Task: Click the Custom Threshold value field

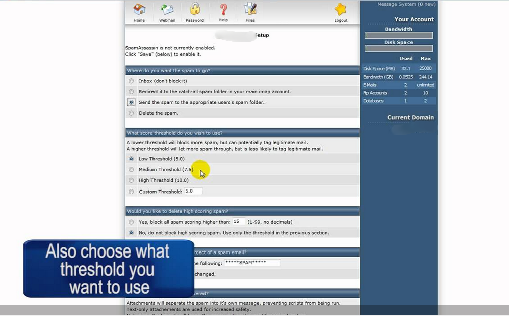Action: [193, 192]
